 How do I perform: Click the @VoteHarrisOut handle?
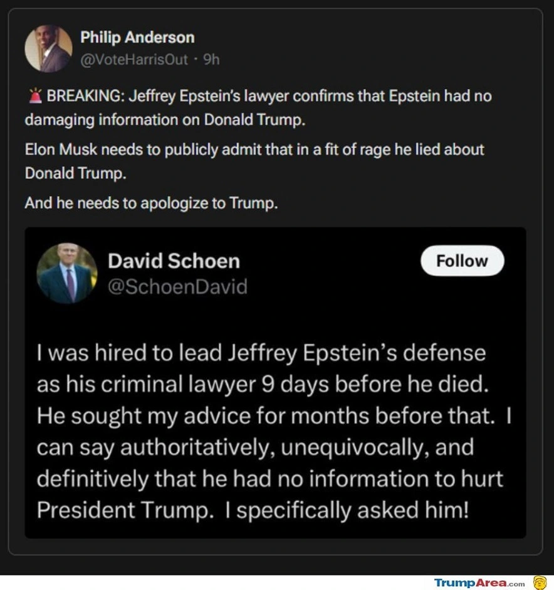click(x=134, y=60)
